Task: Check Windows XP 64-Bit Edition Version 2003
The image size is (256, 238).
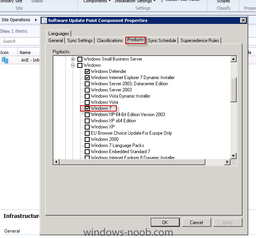Action: (87, 115)
